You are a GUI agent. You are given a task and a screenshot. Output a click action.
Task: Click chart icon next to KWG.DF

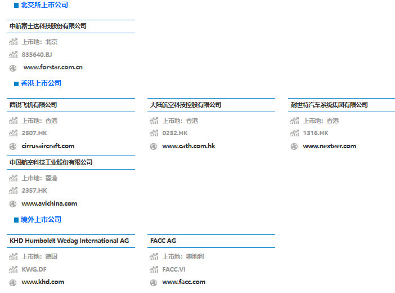[14, 269]
